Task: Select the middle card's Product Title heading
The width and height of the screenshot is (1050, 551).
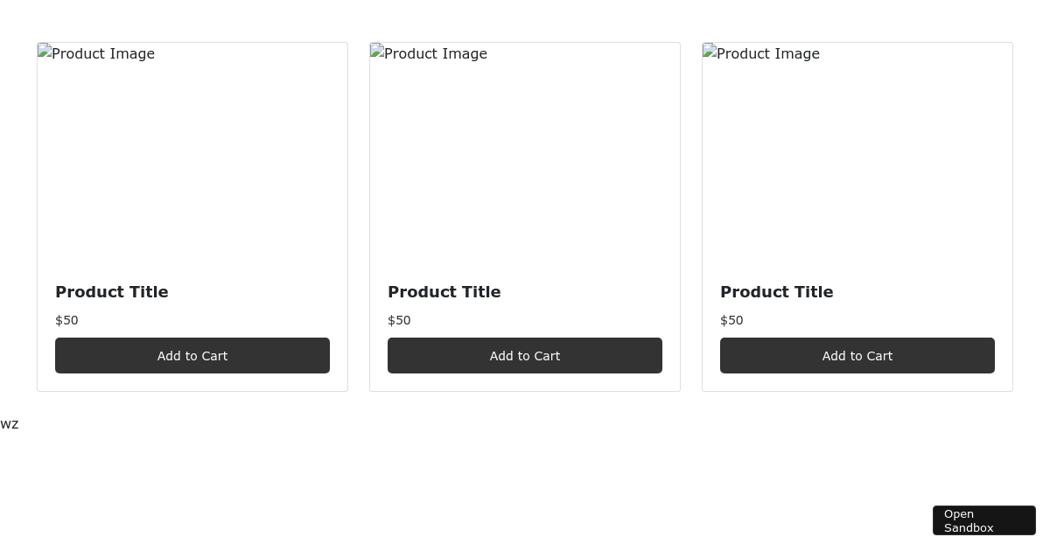Action: pos(444,292)
